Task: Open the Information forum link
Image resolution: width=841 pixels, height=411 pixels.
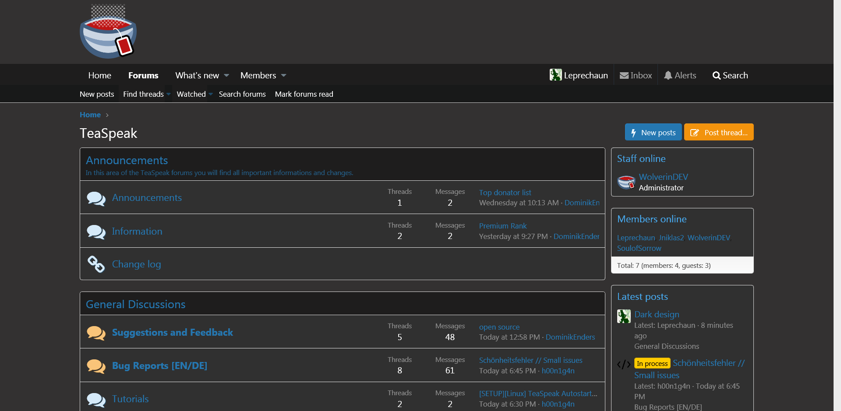Action: point(137,231)
